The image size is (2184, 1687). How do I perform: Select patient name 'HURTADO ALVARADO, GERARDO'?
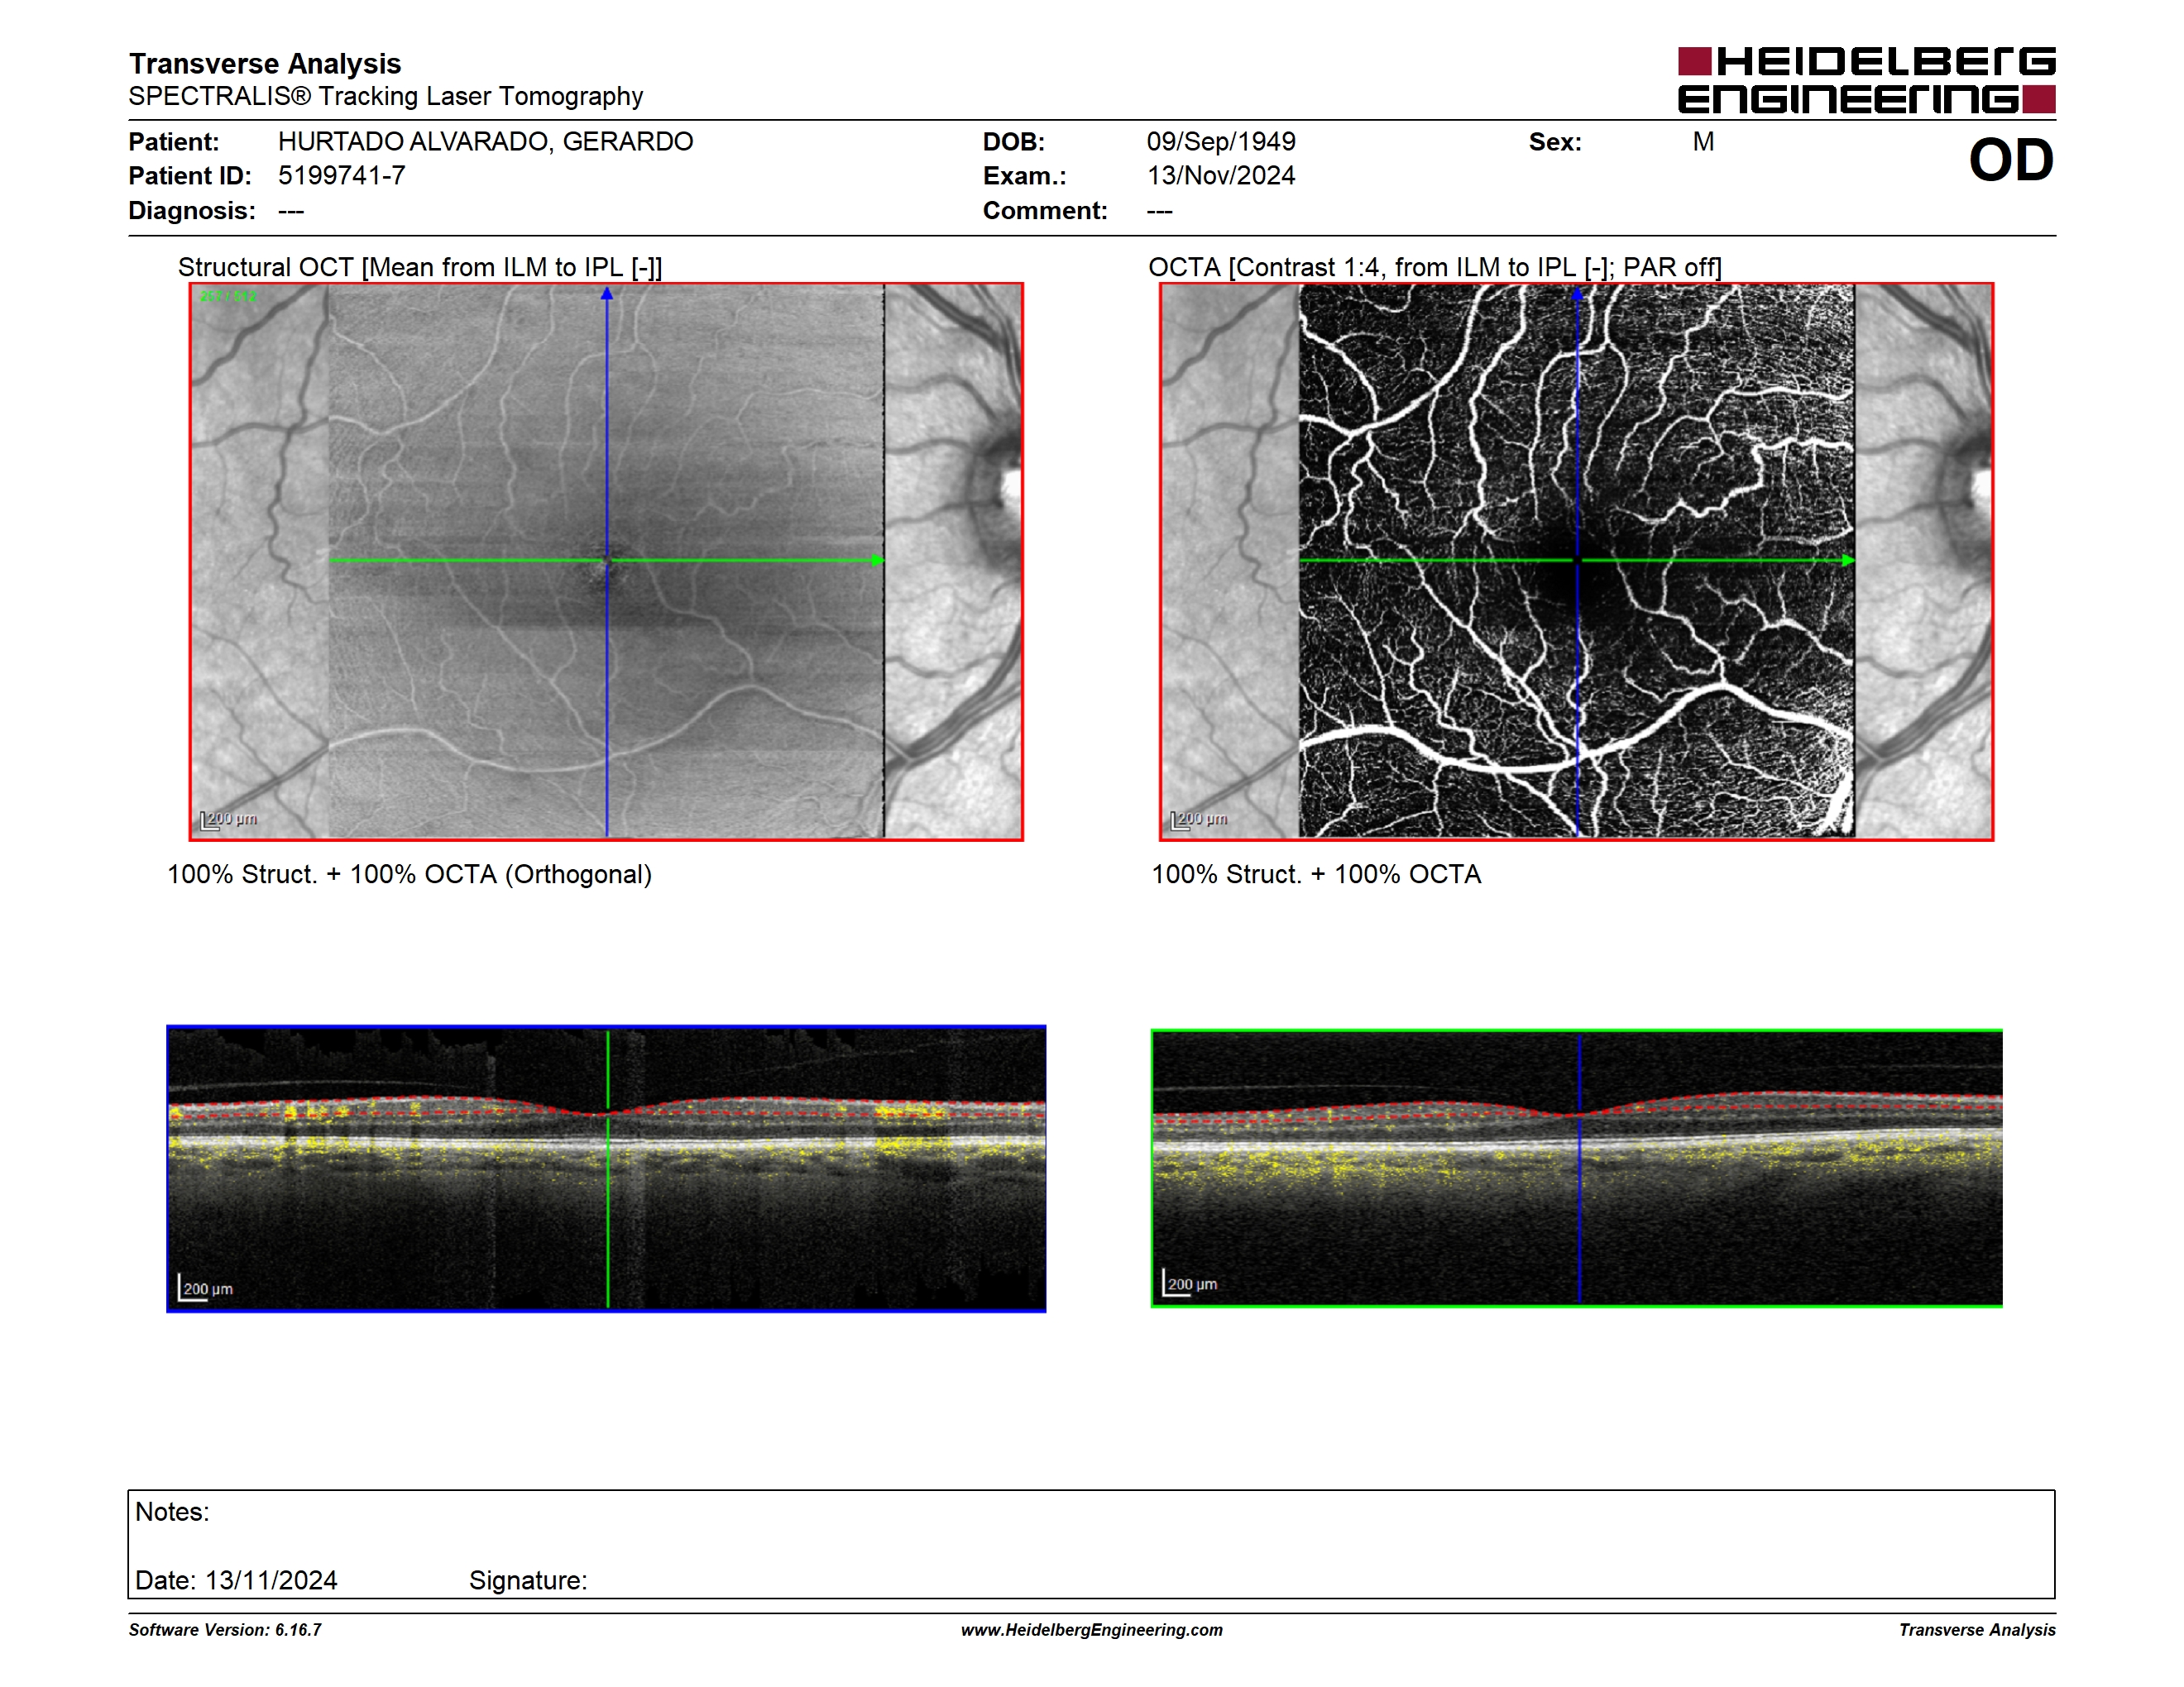click(x=485, y=142)
